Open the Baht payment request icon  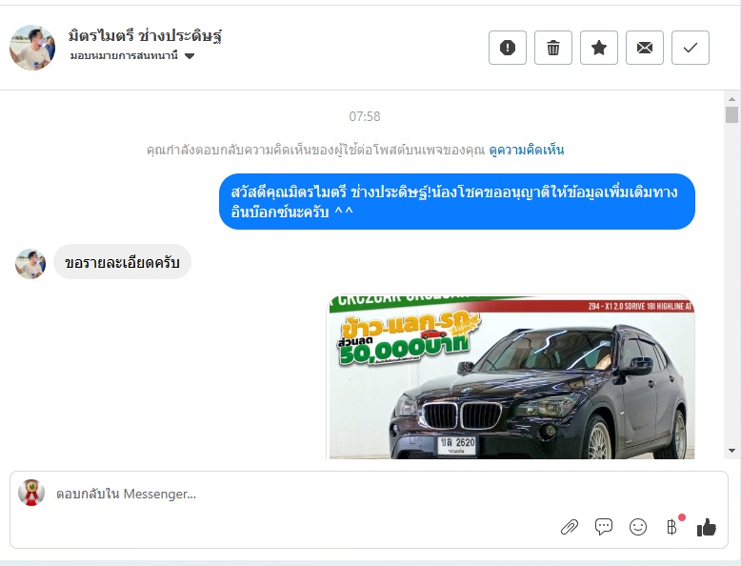tap(672, 526)
